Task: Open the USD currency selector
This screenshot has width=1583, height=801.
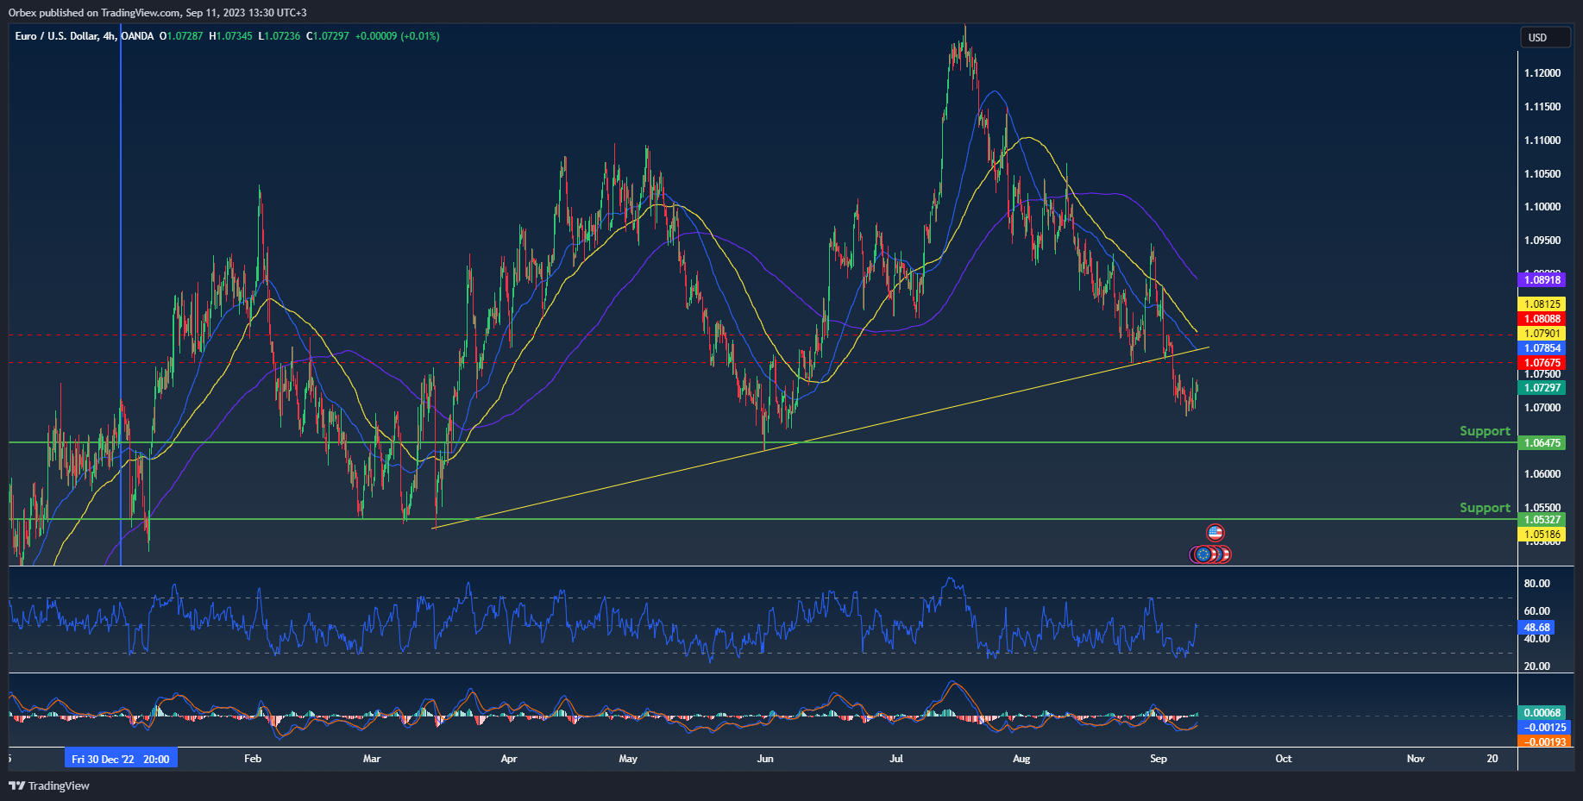Action: point(1544,37)
